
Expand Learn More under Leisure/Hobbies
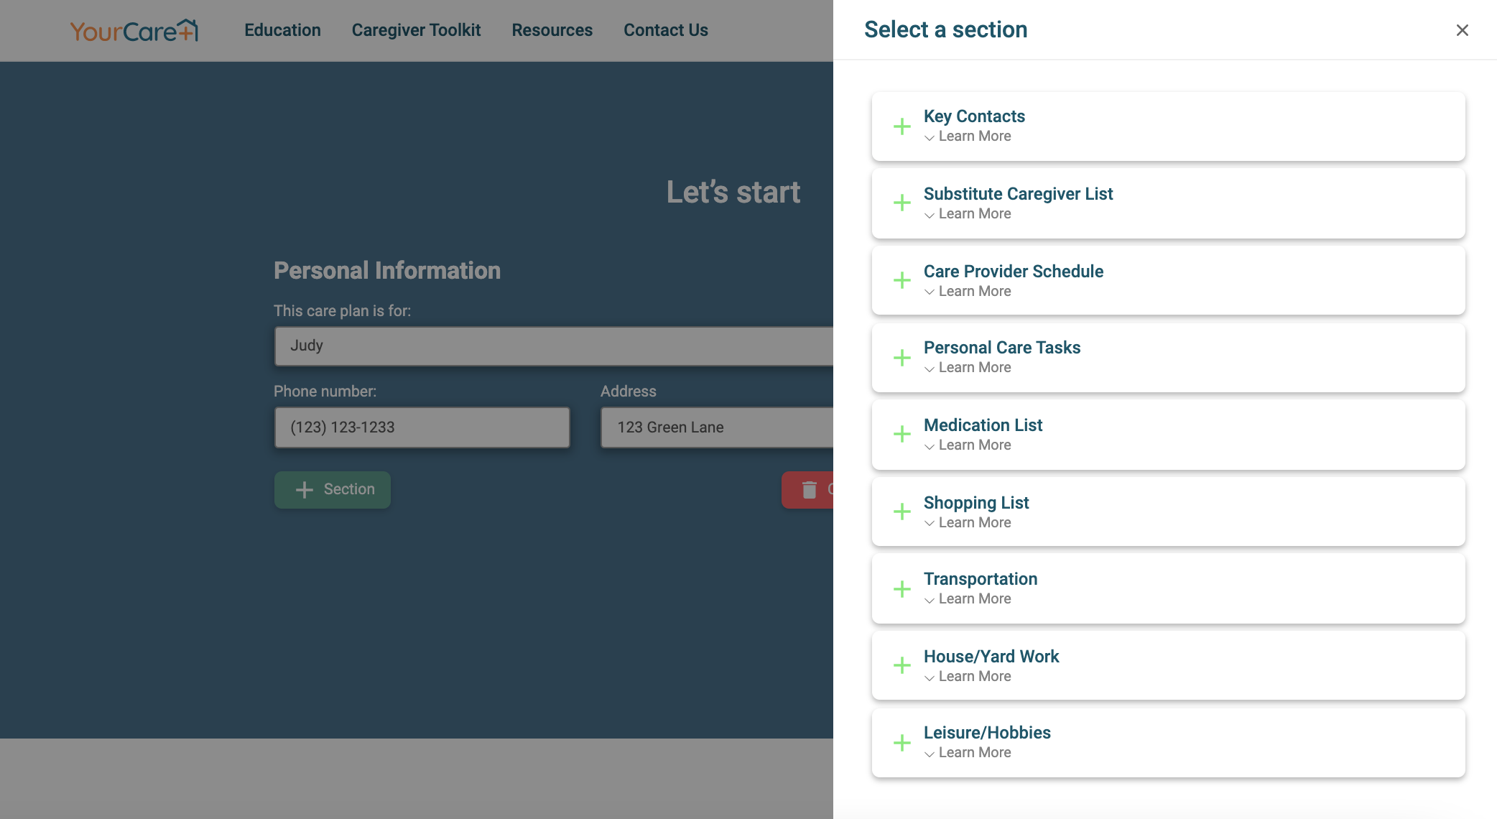point(968,753)
